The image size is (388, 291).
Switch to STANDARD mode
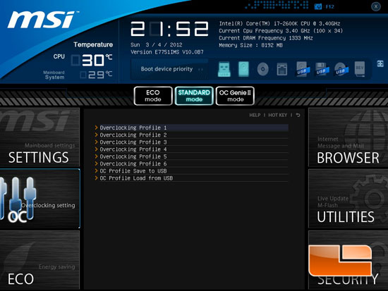194,96
